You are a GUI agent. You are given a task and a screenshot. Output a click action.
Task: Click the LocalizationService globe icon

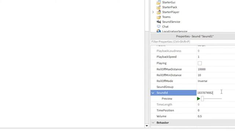[x=159, y=31]
